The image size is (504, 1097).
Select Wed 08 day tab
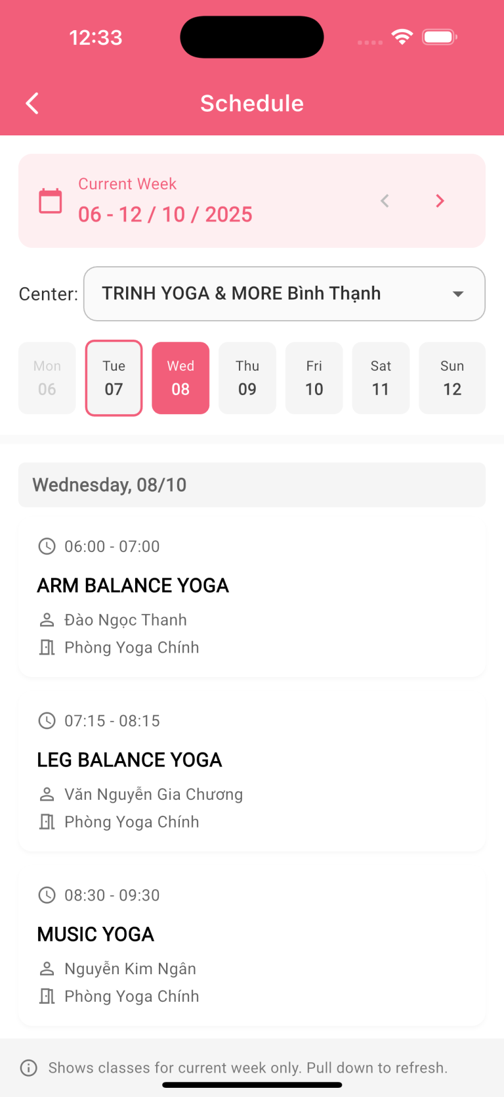point(180,378)
